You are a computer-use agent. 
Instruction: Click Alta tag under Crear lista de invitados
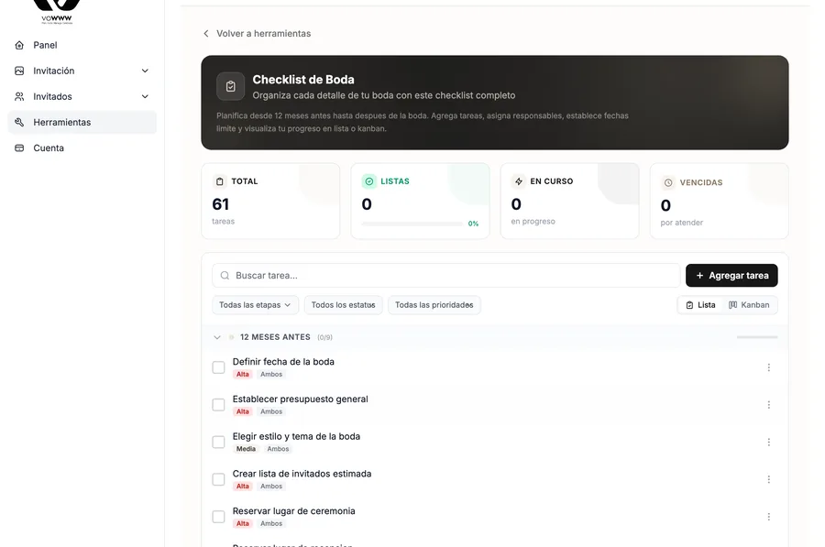pos(243,487)
